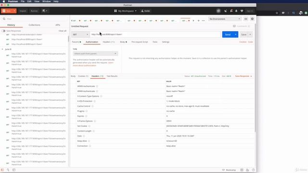308x173 pixels.
Task: Open the console icon in status bar
Action: point(14,170)
